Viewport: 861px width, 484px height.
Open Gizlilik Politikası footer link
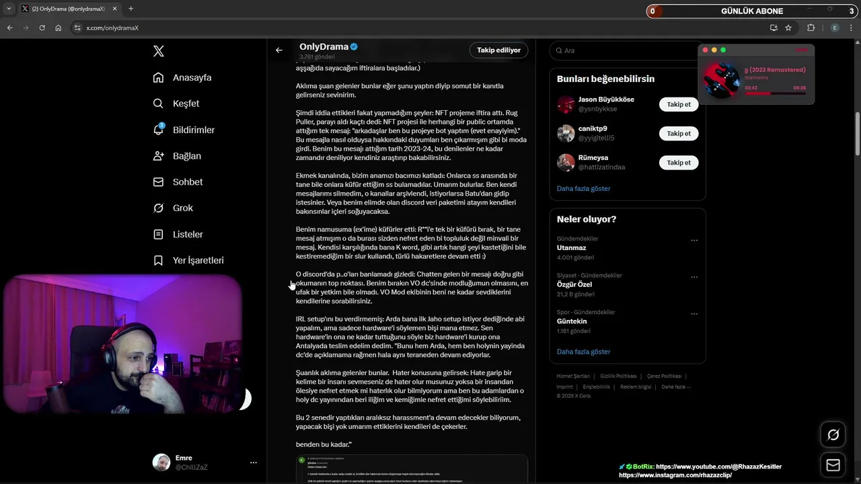618,376
